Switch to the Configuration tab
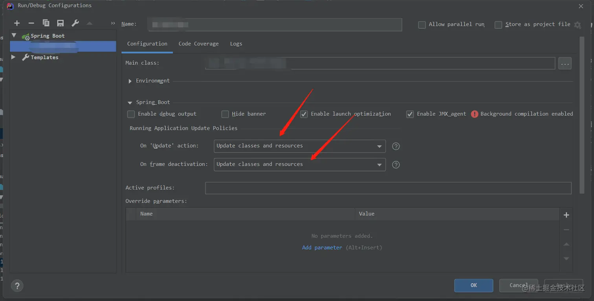 pos(147,44)
